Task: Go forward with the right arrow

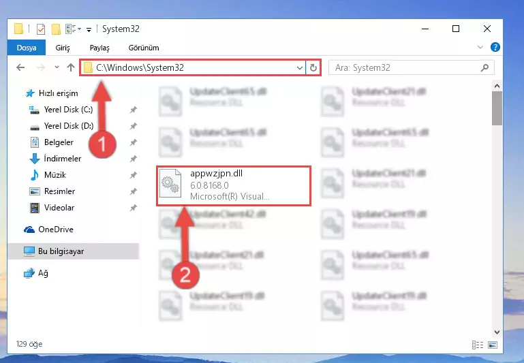Action: click(x=40, y=68)
